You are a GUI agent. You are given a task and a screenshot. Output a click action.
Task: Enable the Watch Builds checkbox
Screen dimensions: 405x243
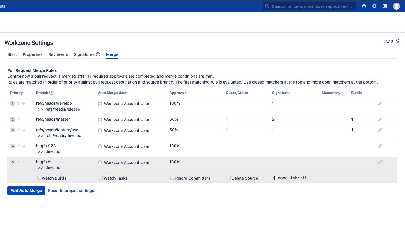[x=39, y=178]
